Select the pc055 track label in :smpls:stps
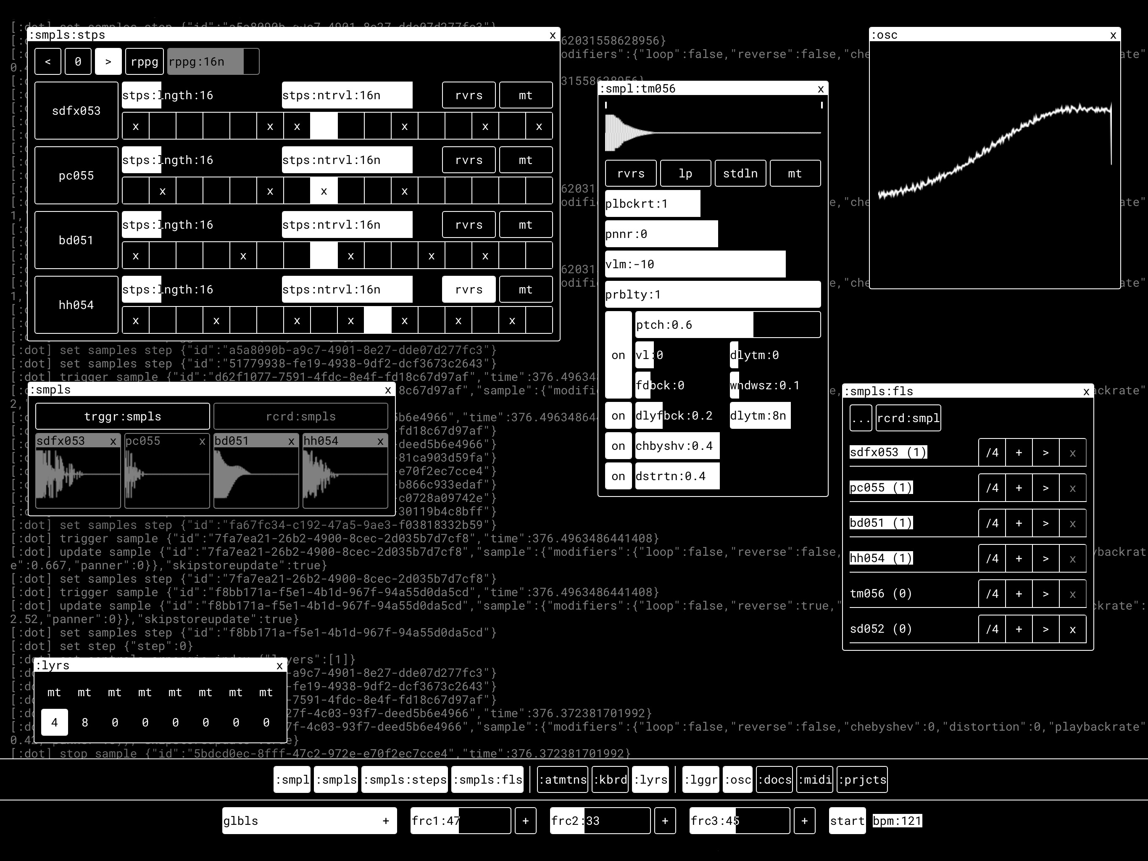Viewport: 1148px width, 861px height. [x=76, y=176]
